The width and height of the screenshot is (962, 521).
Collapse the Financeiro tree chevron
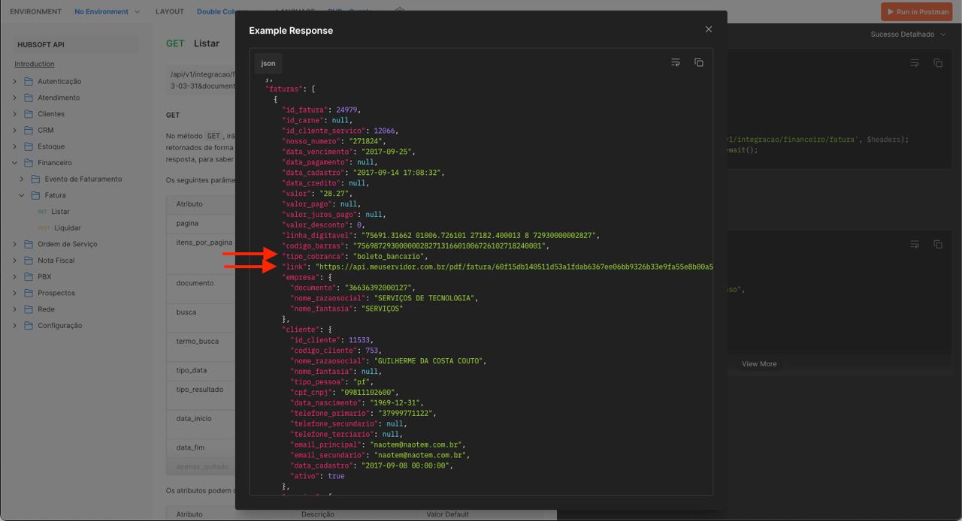(15, 163)
